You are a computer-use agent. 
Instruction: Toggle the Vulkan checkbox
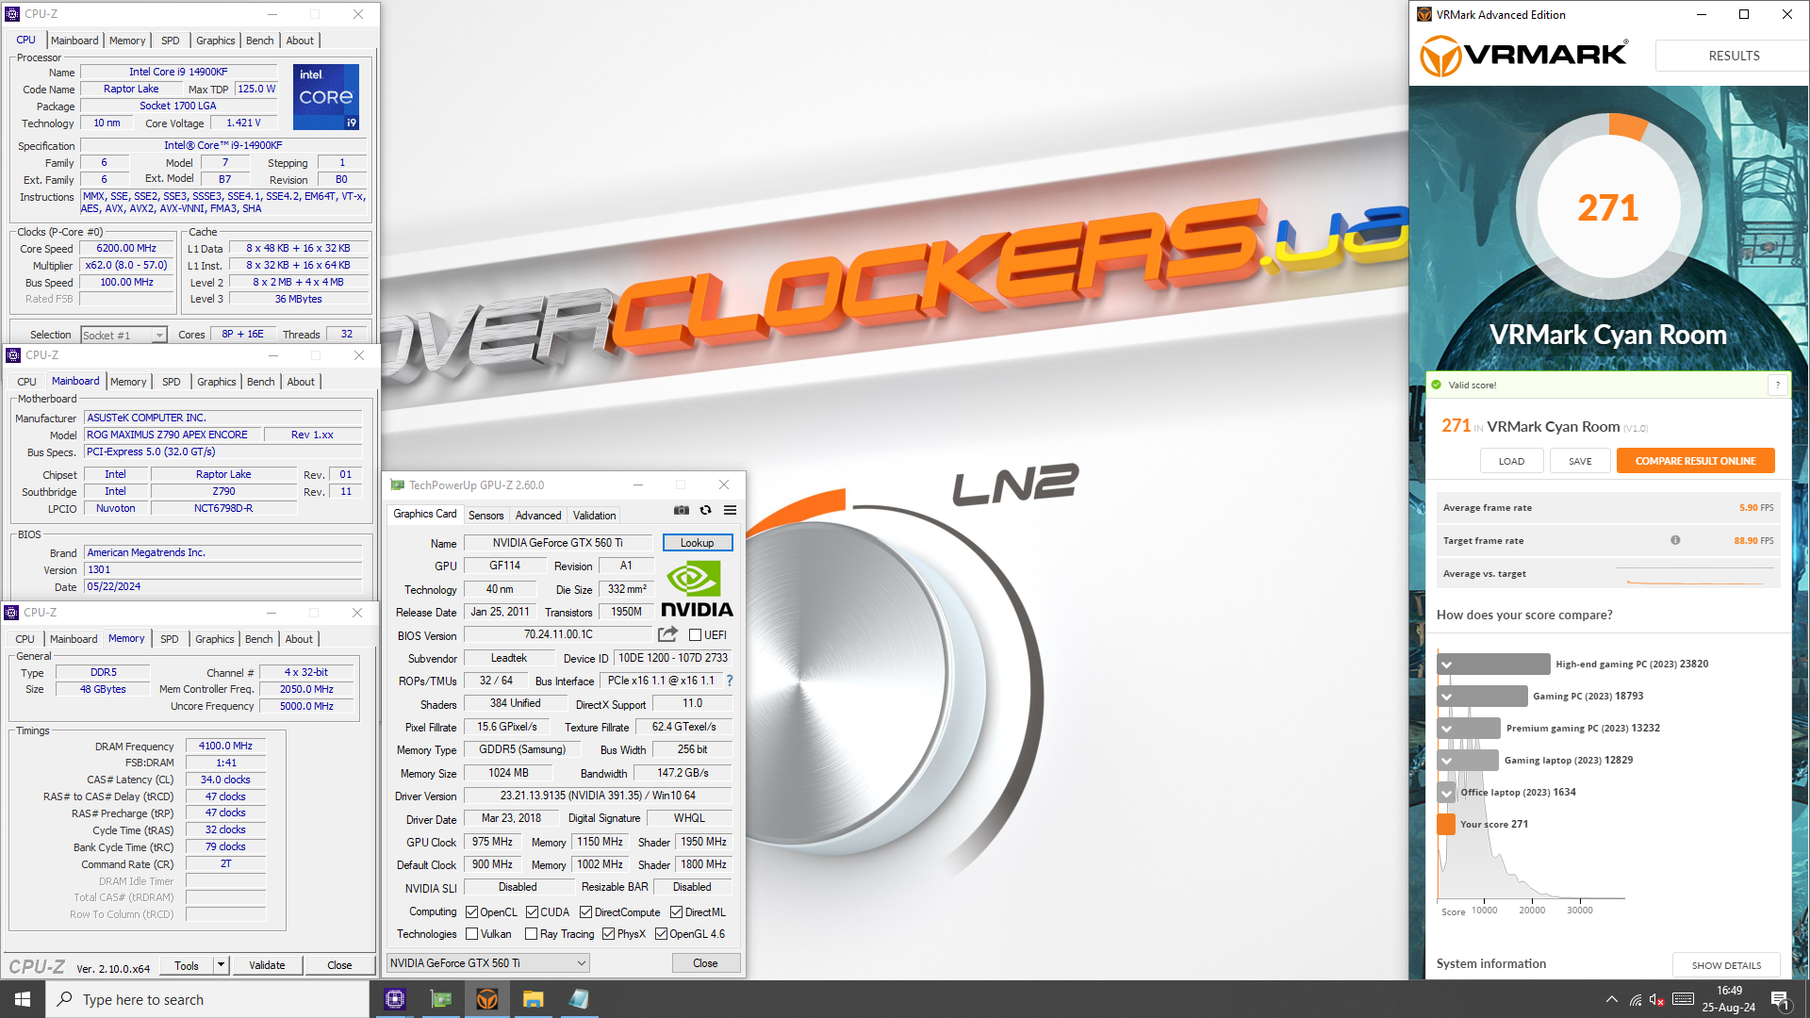coord(471,934)
